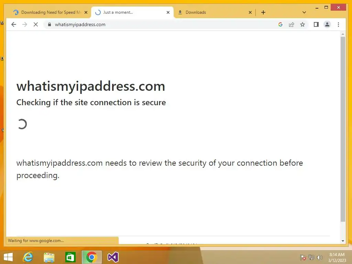This screenshot has width=352, height=264.
Task: Open File Explorer from taskbar
Action: pyautogui.click(x=49, y=257)
